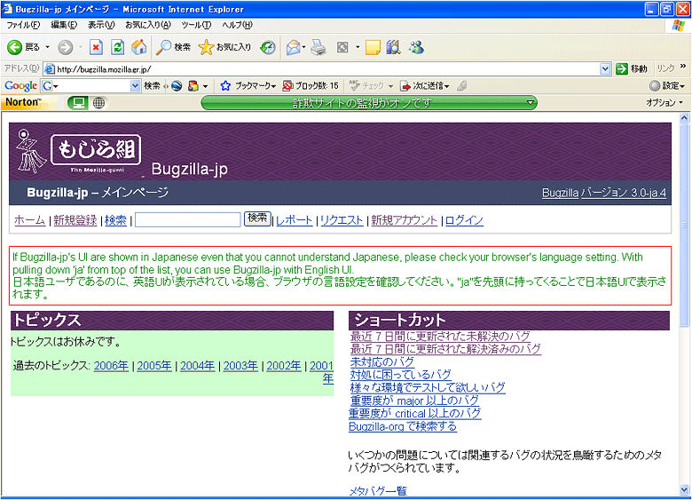Click the Google toolbar logo
The width and height of the screenshot is (692, 500).
(x=20, y=85)
